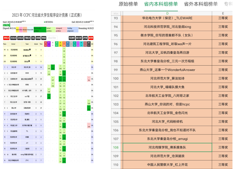Open 统计分析 statistics button
The image size is (235, 169).
79,38
